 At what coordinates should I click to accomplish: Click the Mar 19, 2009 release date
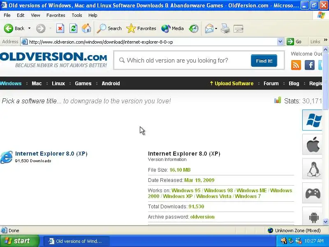coord(199,180)
